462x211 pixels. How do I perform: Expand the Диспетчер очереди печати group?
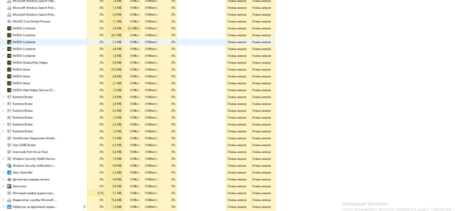pos(3,179)
